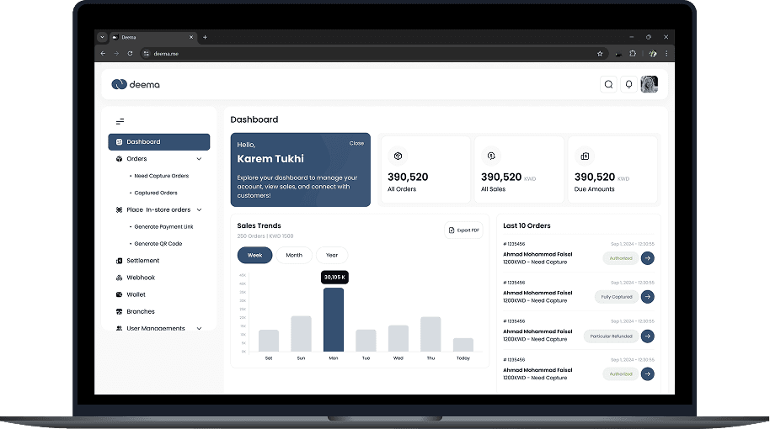Open the notifications bell

[628, 84]
